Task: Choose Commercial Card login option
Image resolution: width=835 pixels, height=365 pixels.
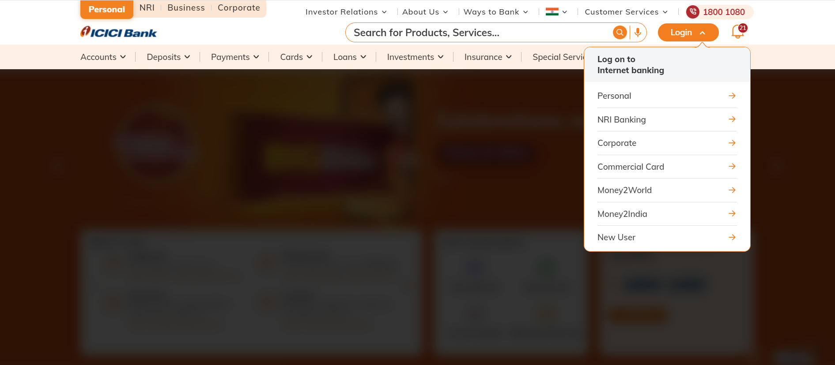Action: (x=667, y=167)
